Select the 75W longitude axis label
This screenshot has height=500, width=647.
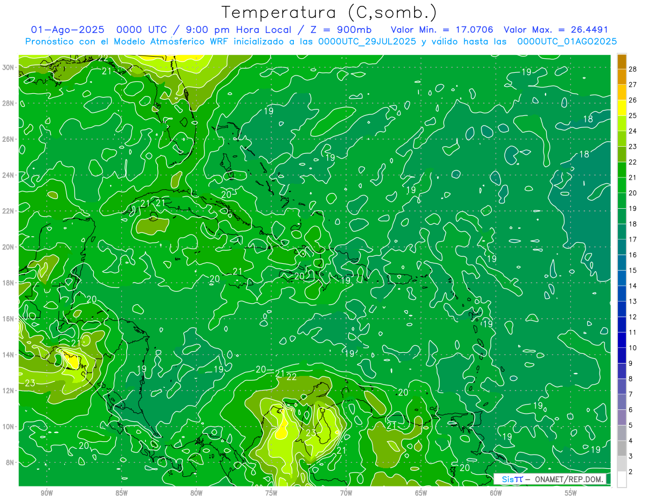point(271,493)
